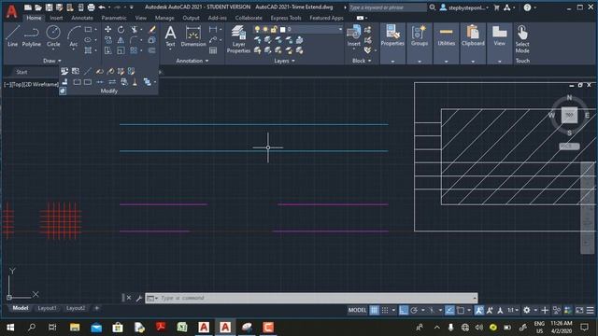Screen dimensions: 598x336
Task: Select the Scale tool
Action: coord(121,50)
